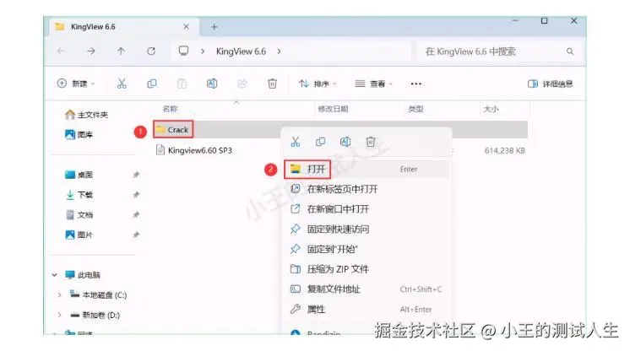The width and height of the screenshot is (630, 351).
Task: Click the This PC icon in address bar
Action: point(183,51)
